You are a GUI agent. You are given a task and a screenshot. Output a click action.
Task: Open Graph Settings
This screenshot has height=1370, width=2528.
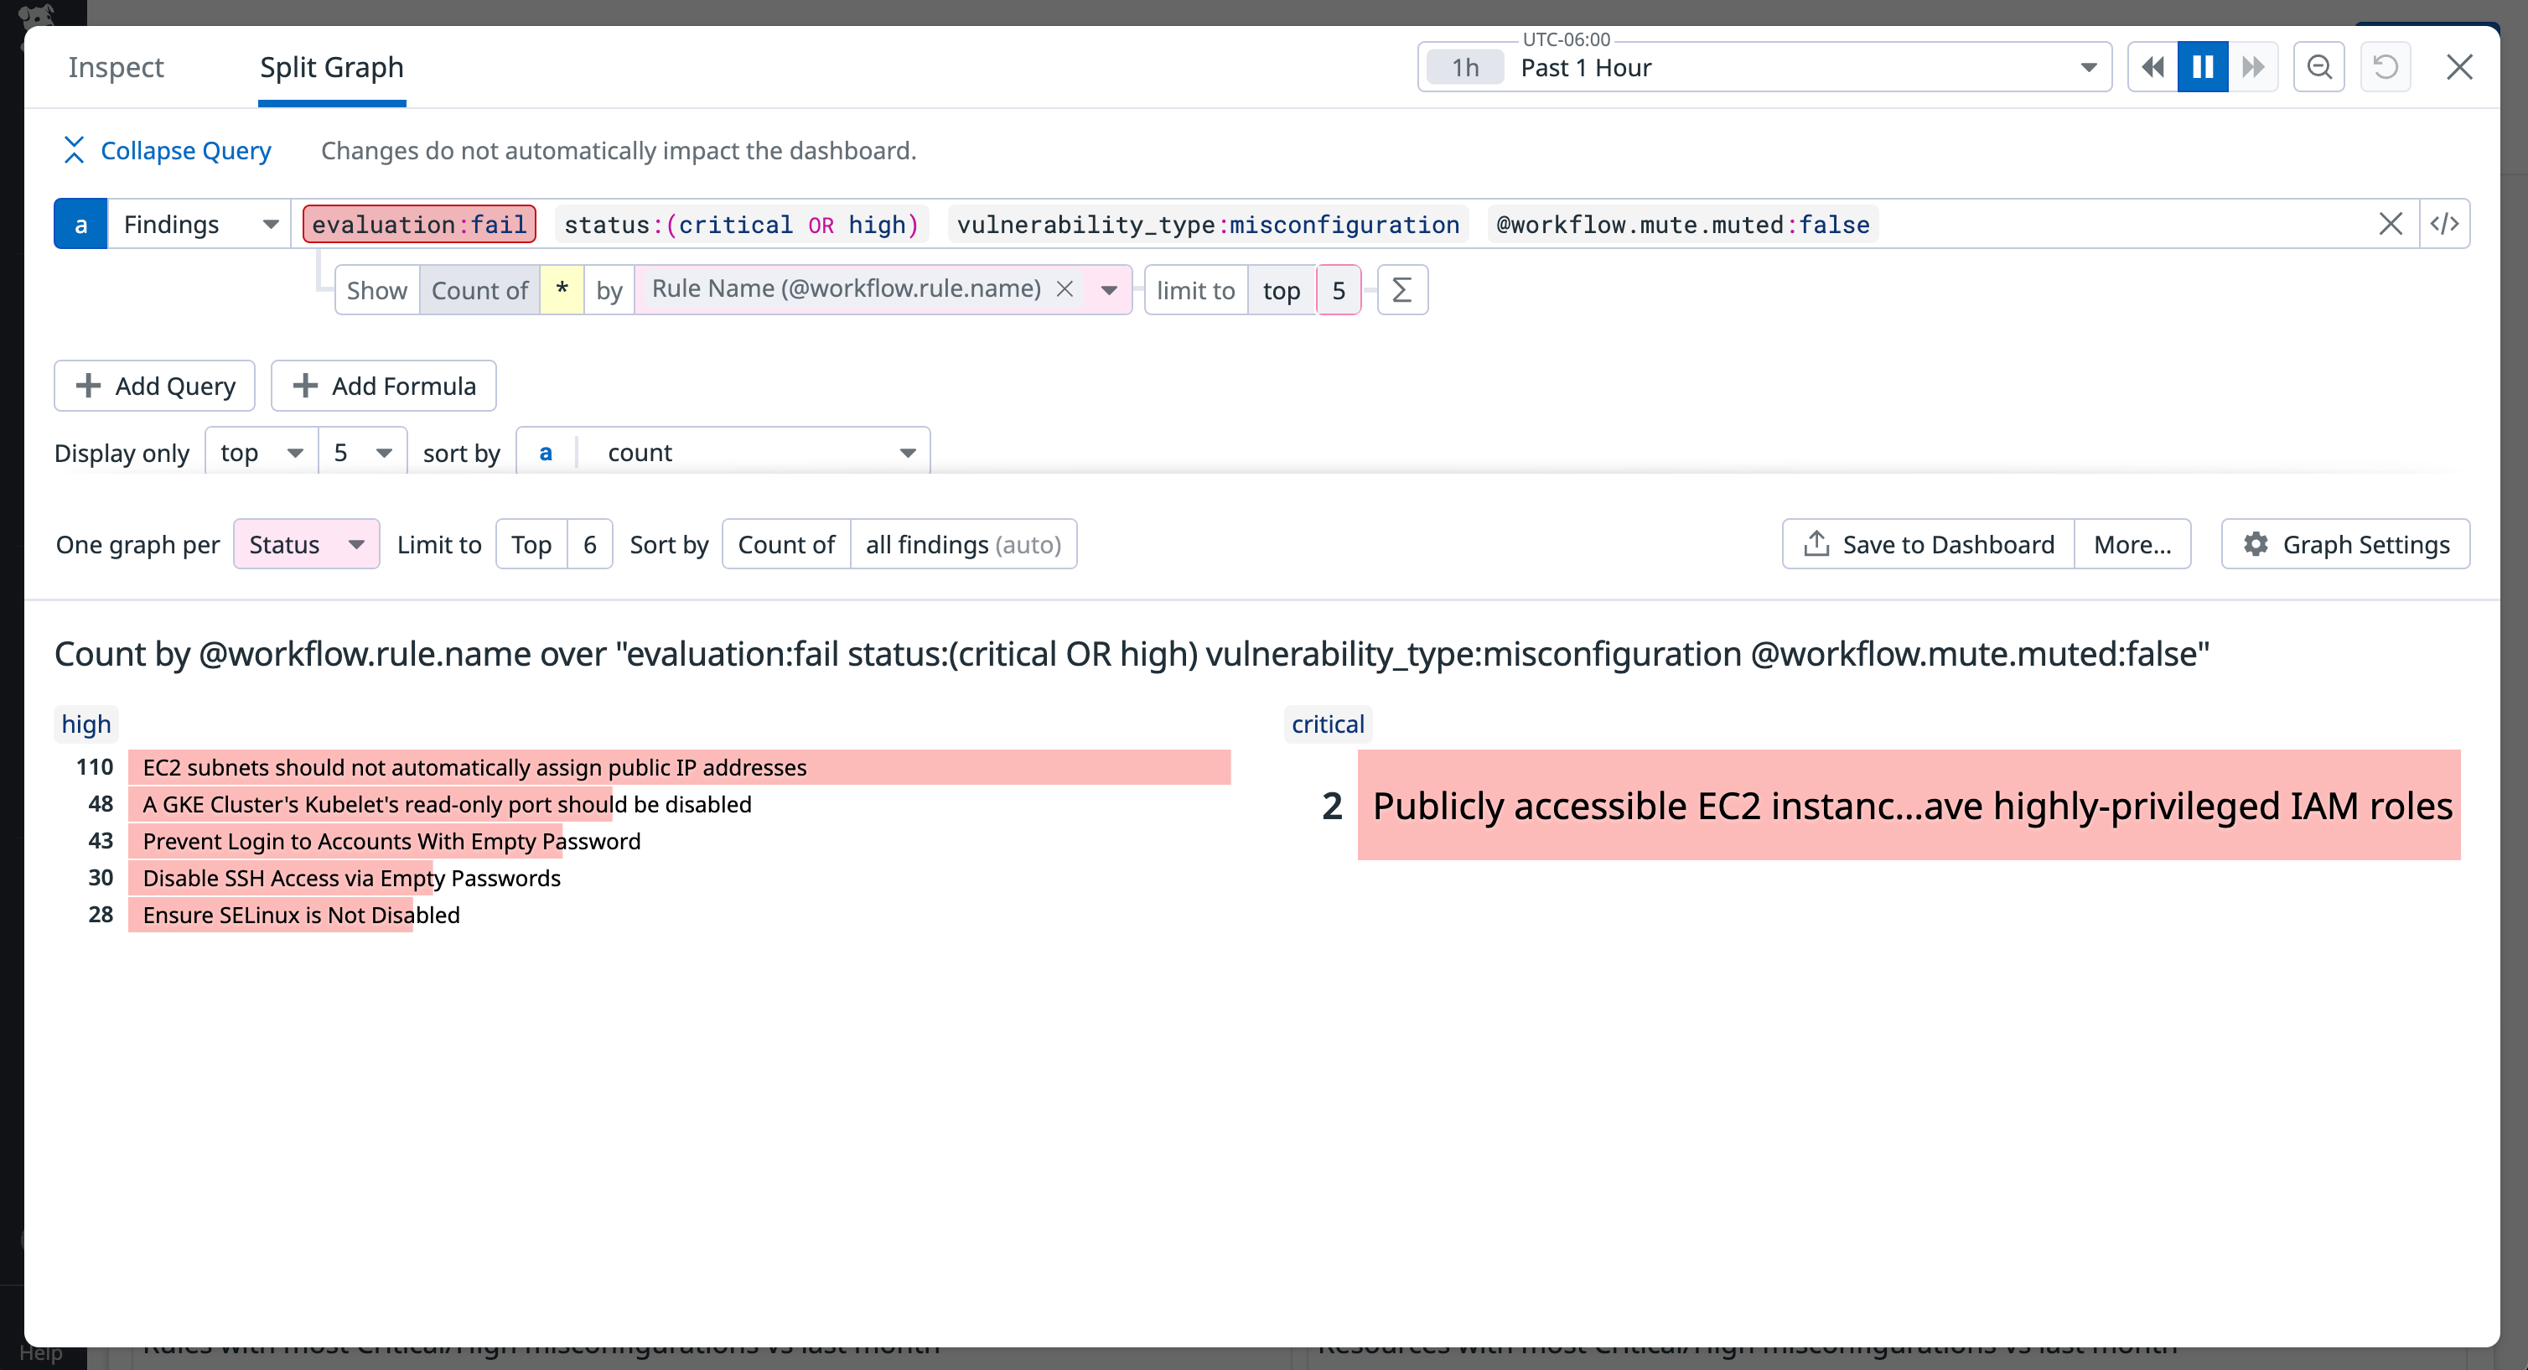pyautogui.click(x=2345, y=543)
